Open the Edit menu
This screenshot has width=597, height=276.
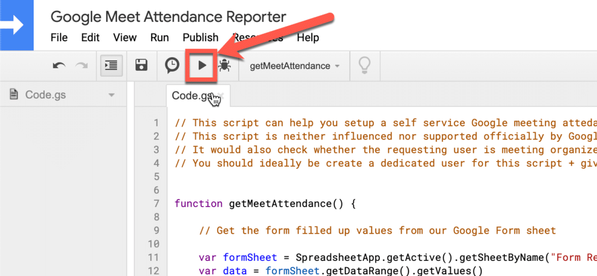click(90, 38)
